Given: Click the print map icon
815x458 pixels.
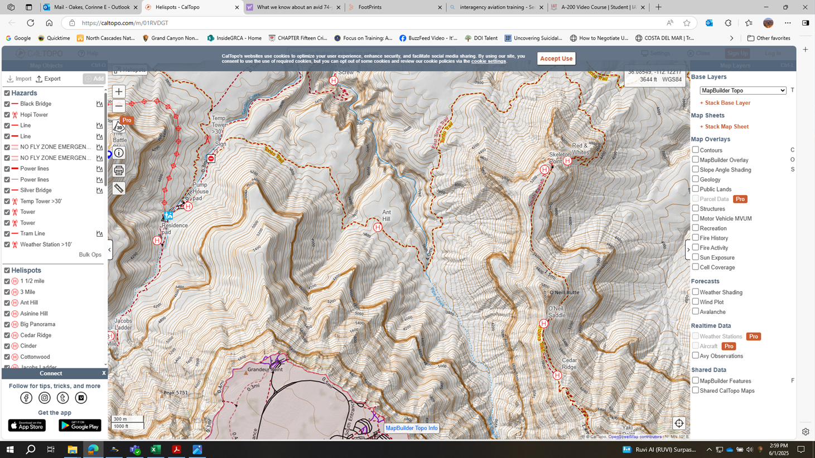Looking at the screenshot, I should tap(119, 170).
